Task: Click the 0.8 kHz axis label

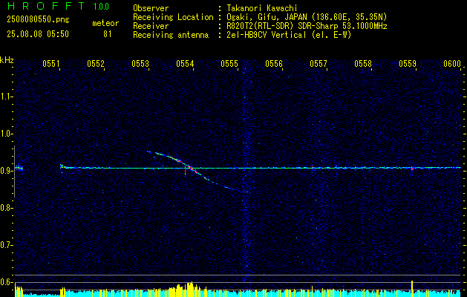Action: [6, 208]
